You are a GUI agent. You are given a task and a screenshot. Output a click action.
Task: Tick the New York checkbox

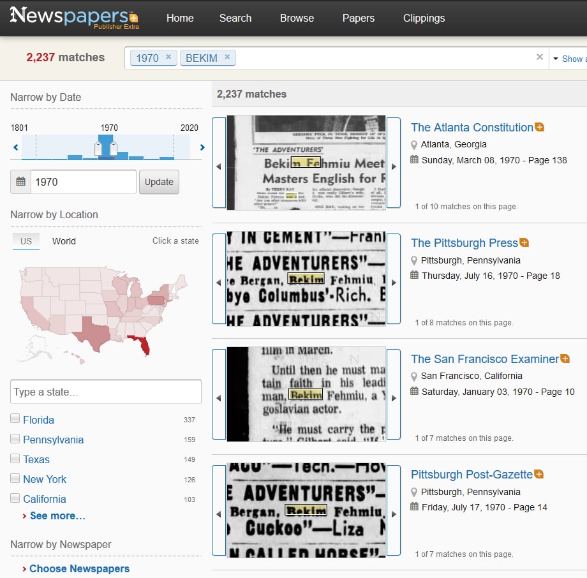pyautogui.click(x=15, y=478)
